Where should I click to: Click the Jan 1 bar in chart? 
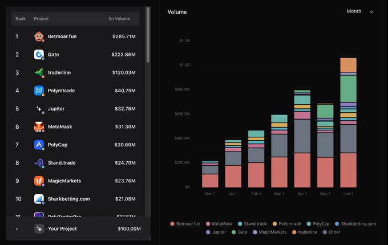[233, 164]
